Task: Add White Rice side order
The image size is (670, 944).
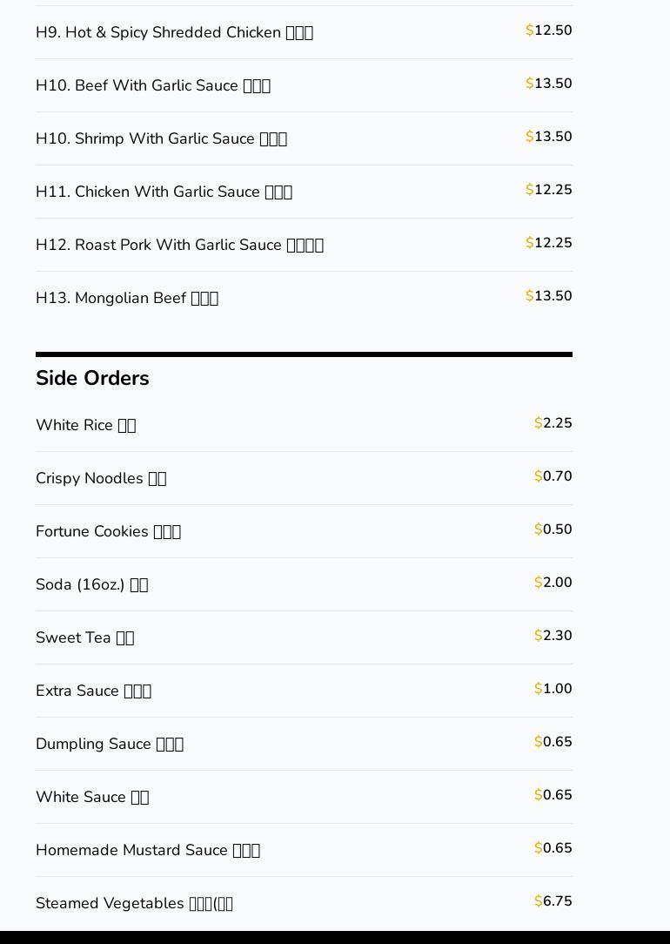Action: [x=85, y=425]
